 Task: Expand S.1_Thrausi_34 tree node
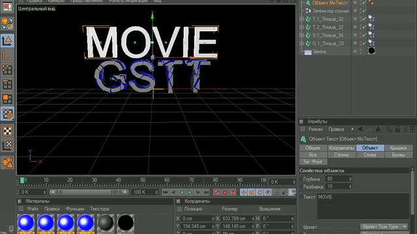point(302,35)
